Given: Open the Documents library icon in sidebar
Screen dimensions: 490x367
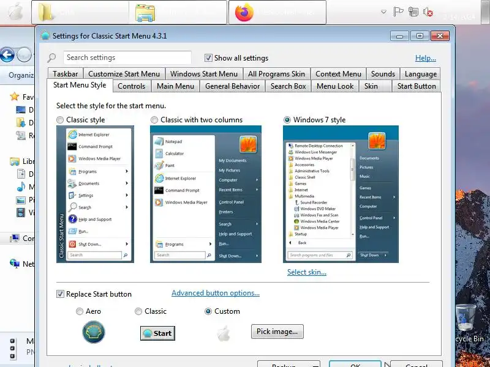Looking at the screenshot, I should coord(21,174).
